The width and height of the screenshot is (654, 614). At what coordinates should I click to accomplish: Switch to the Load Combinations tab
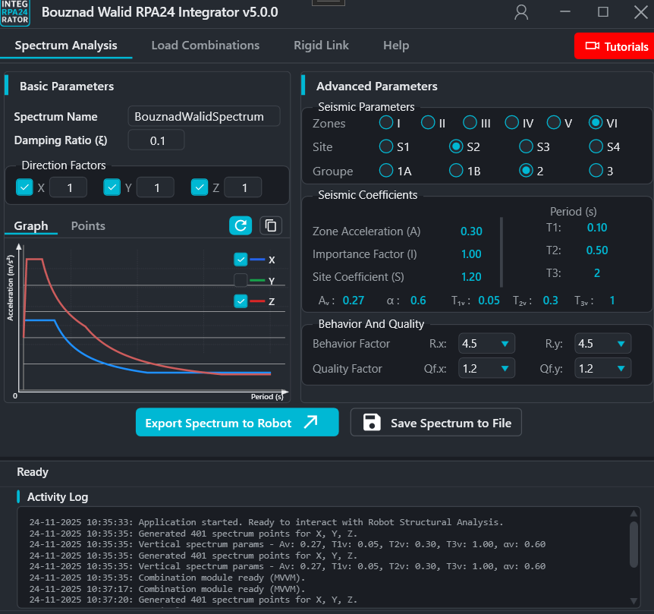click(205, 46)
